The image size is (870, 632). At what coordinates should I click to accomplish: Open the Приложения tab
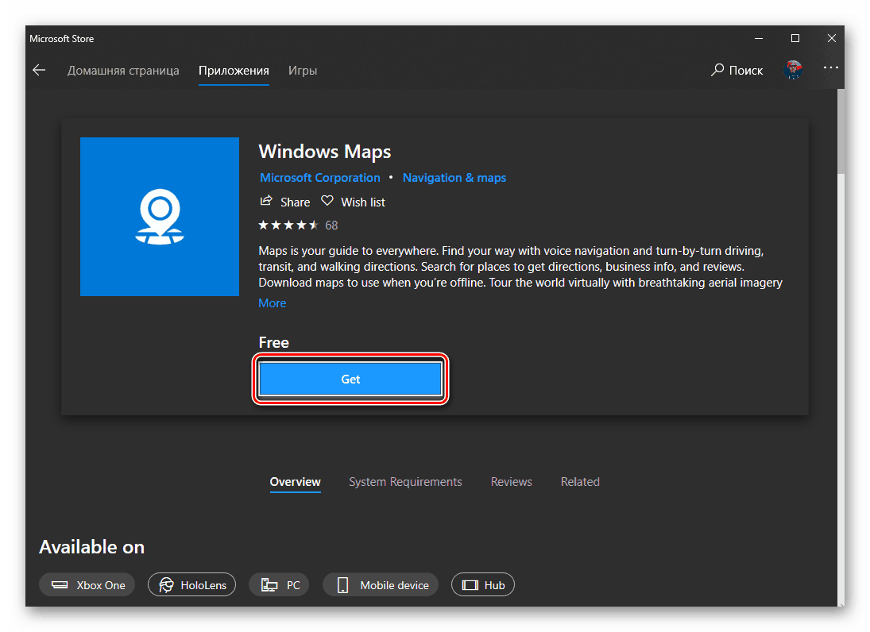click(x=234, y=71)
